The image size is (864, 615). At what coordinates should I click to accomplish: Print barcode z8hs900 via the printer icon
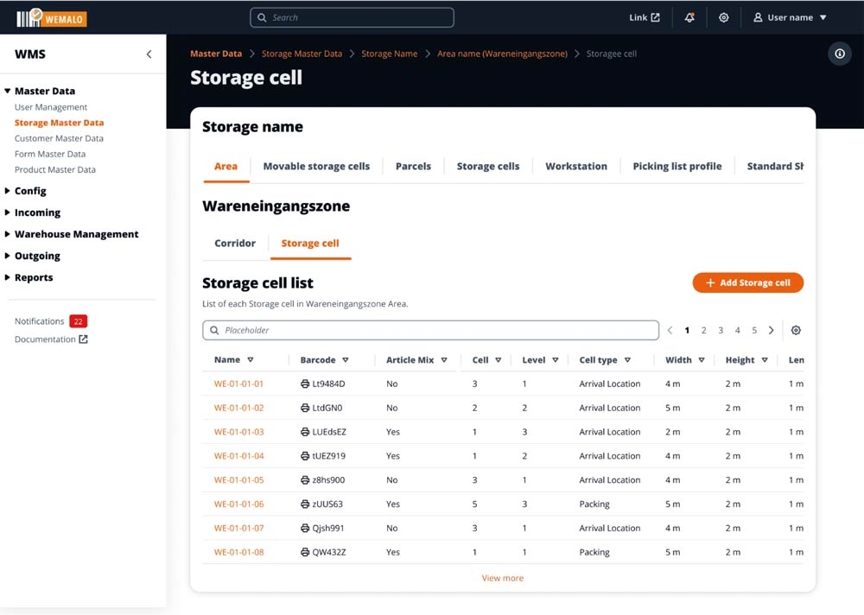[305, 480]
